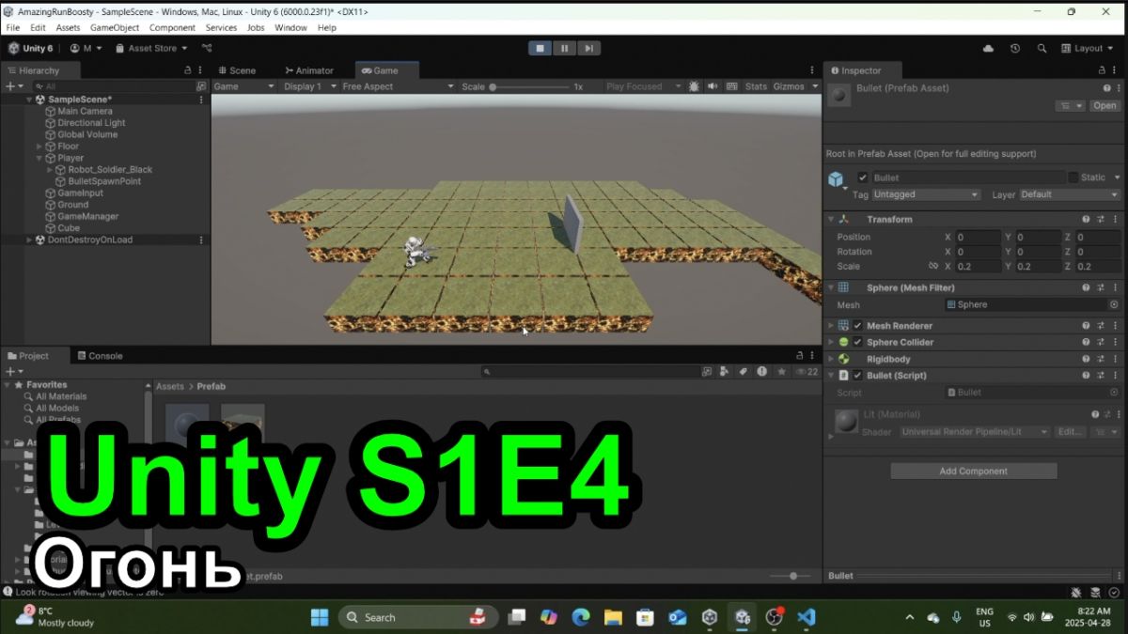Open the Window menu
Screen dimensions: 1128x634
coord(290,27)
